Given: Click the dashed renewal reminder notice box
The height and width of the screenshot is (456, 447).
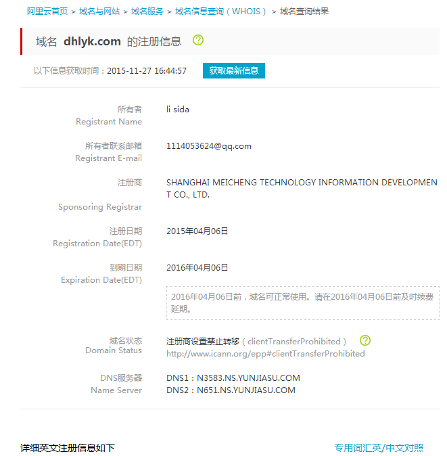Looking at the screenshot, I should [302, 302].
